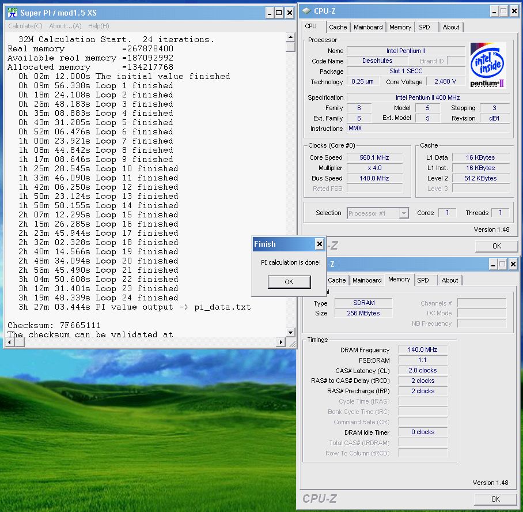Viewport: 523px width, 512px height.
Task: Click the PI value output pi_data.txt line
Action: (x=135, y=307)
